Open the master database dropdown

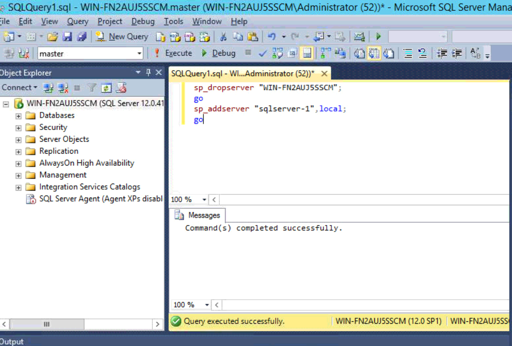(139, 54)
